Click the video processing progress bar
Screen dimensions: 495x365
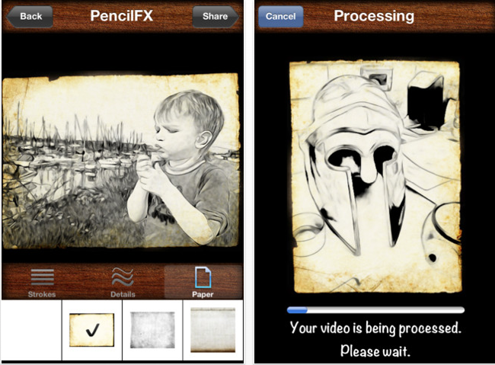[375, 310]
